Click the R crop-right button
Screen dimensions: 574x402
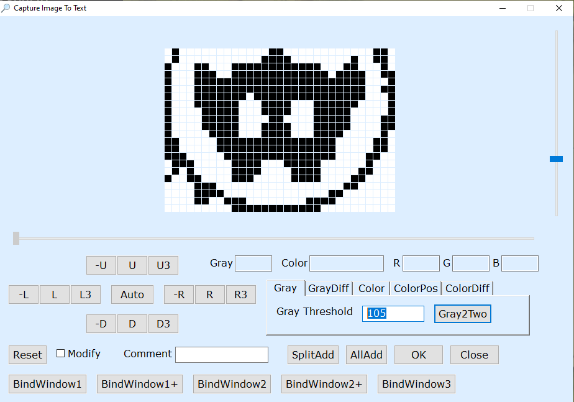[x=210, y=295]
